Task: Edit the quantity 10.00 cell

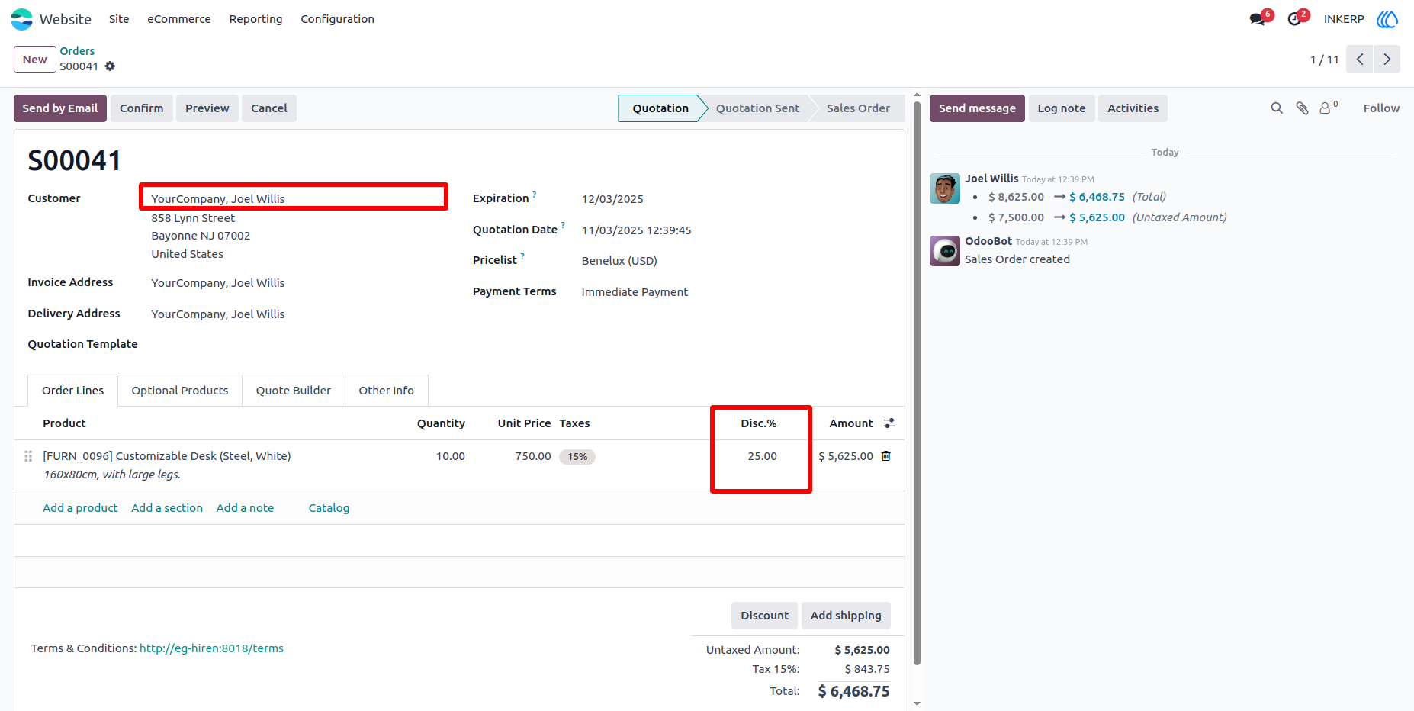Action: [450, 456]
